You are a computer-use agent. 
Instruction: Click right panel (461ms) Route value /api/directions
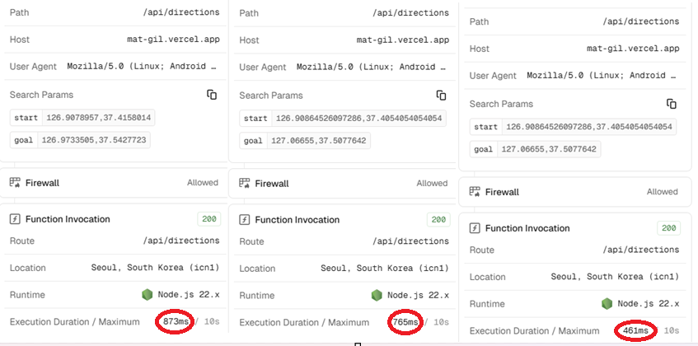click(x=641, y=250)
